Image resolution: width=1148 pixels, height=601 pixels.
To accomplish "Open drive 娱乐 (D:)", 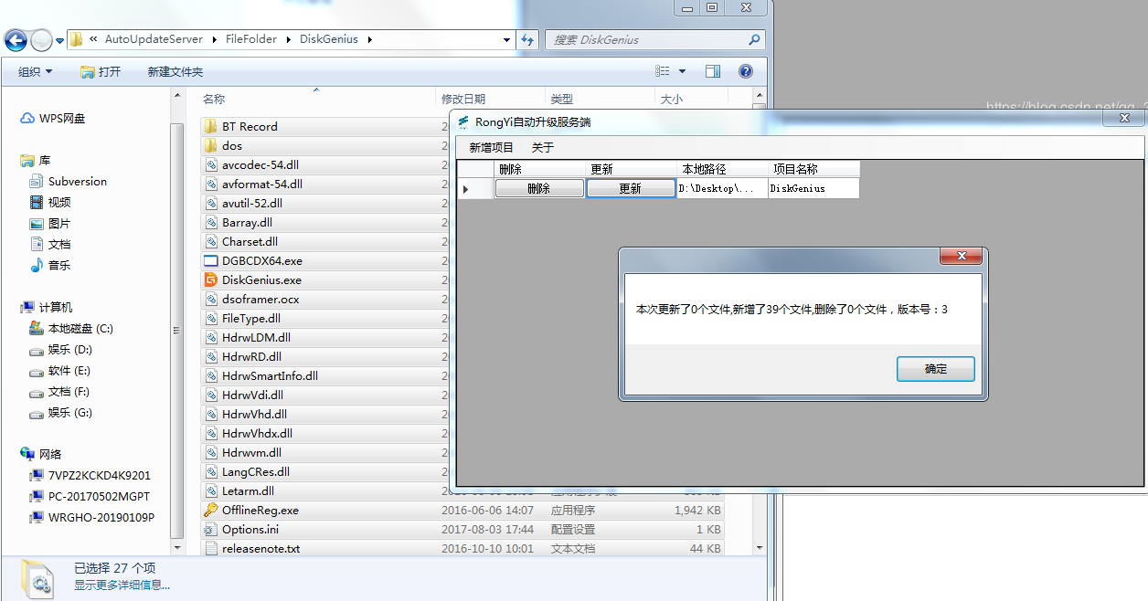I will click(x=60, y=349).
